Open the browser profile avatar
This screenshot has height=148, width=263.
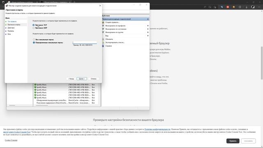(x=253, y=7)
